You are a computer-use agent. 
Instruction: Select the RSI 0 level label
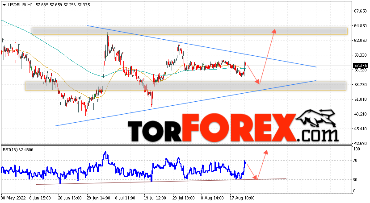(x=354, y=191)
